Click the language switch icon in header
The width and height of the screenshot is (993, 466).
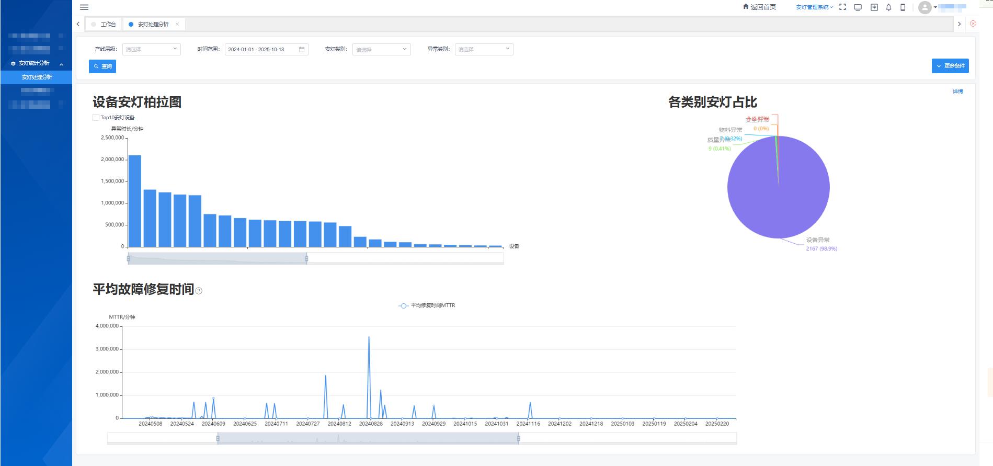pos(874,7)
